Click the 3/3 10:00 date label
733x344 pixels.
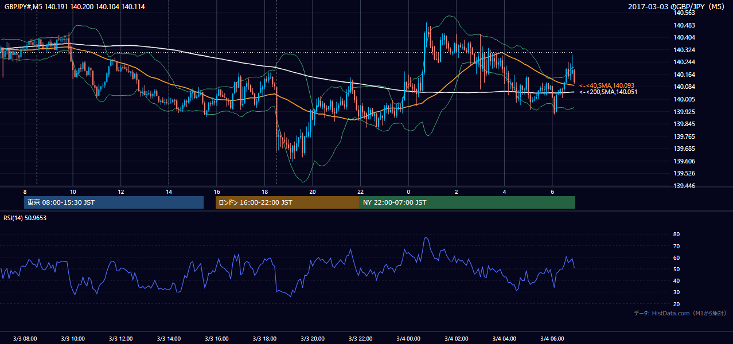73,338
